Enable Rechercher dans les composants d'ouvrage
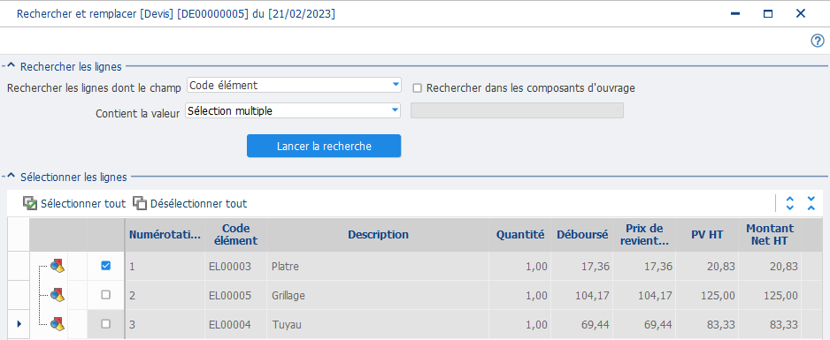Viewport: 830px width, 340px height. tap(417, 88)
